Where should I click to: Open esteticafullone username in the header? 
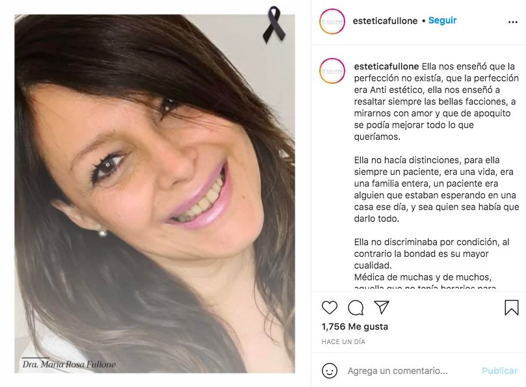385,21
